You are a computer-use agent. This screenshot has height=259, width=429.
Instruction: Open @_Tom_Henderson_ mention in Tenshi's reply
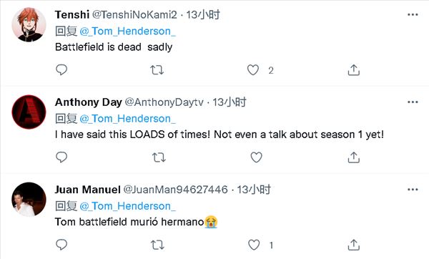point(128,31)
